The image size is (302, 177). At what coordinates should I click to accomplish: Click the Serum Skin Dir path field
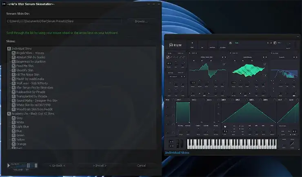64,21
